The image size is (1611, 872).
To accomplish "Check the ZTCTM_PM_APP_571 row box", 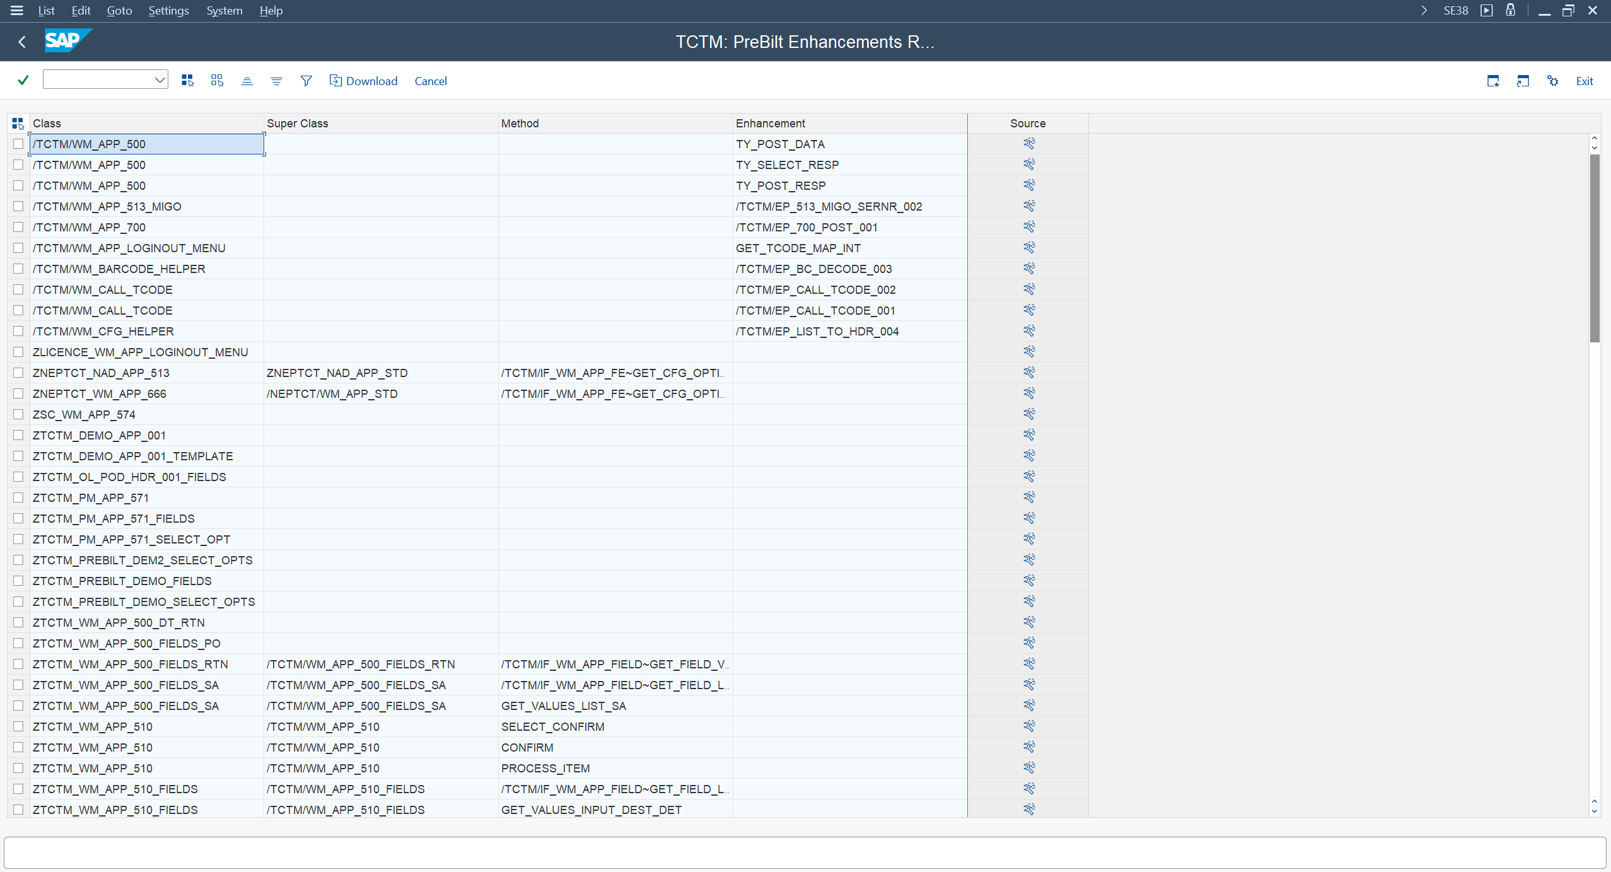I will 18,497.
